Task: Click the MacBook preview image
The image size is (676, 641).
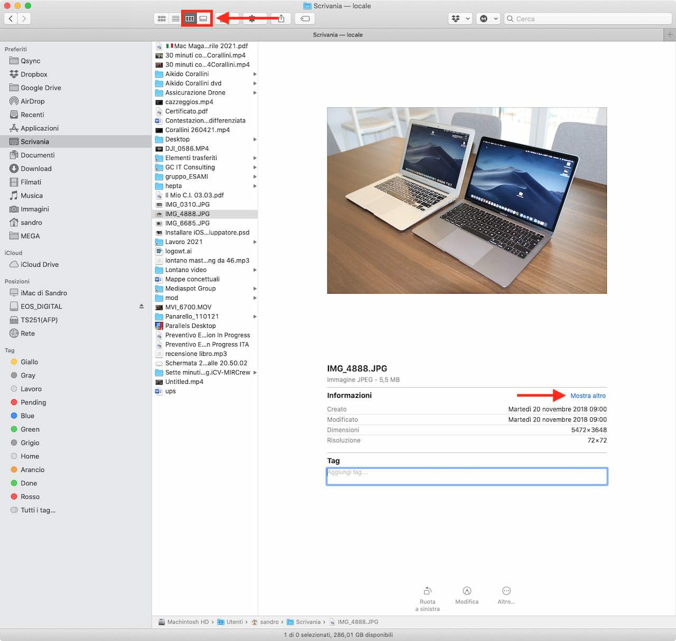Action: pyautogui.click(x=467, y=201)
